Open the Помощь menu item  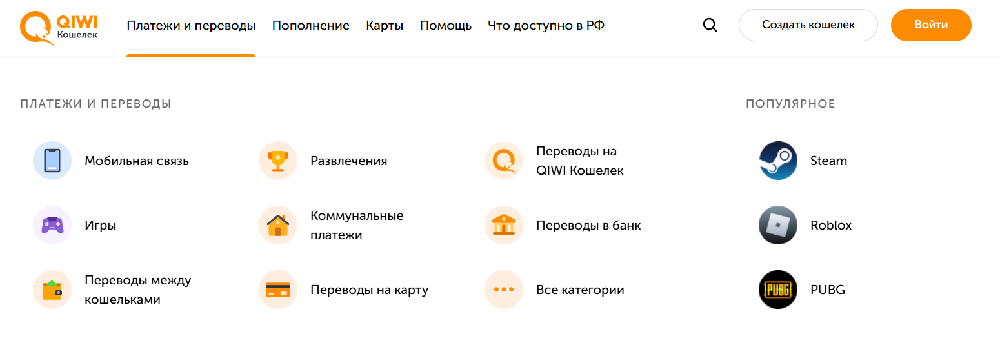coord(445,26)
